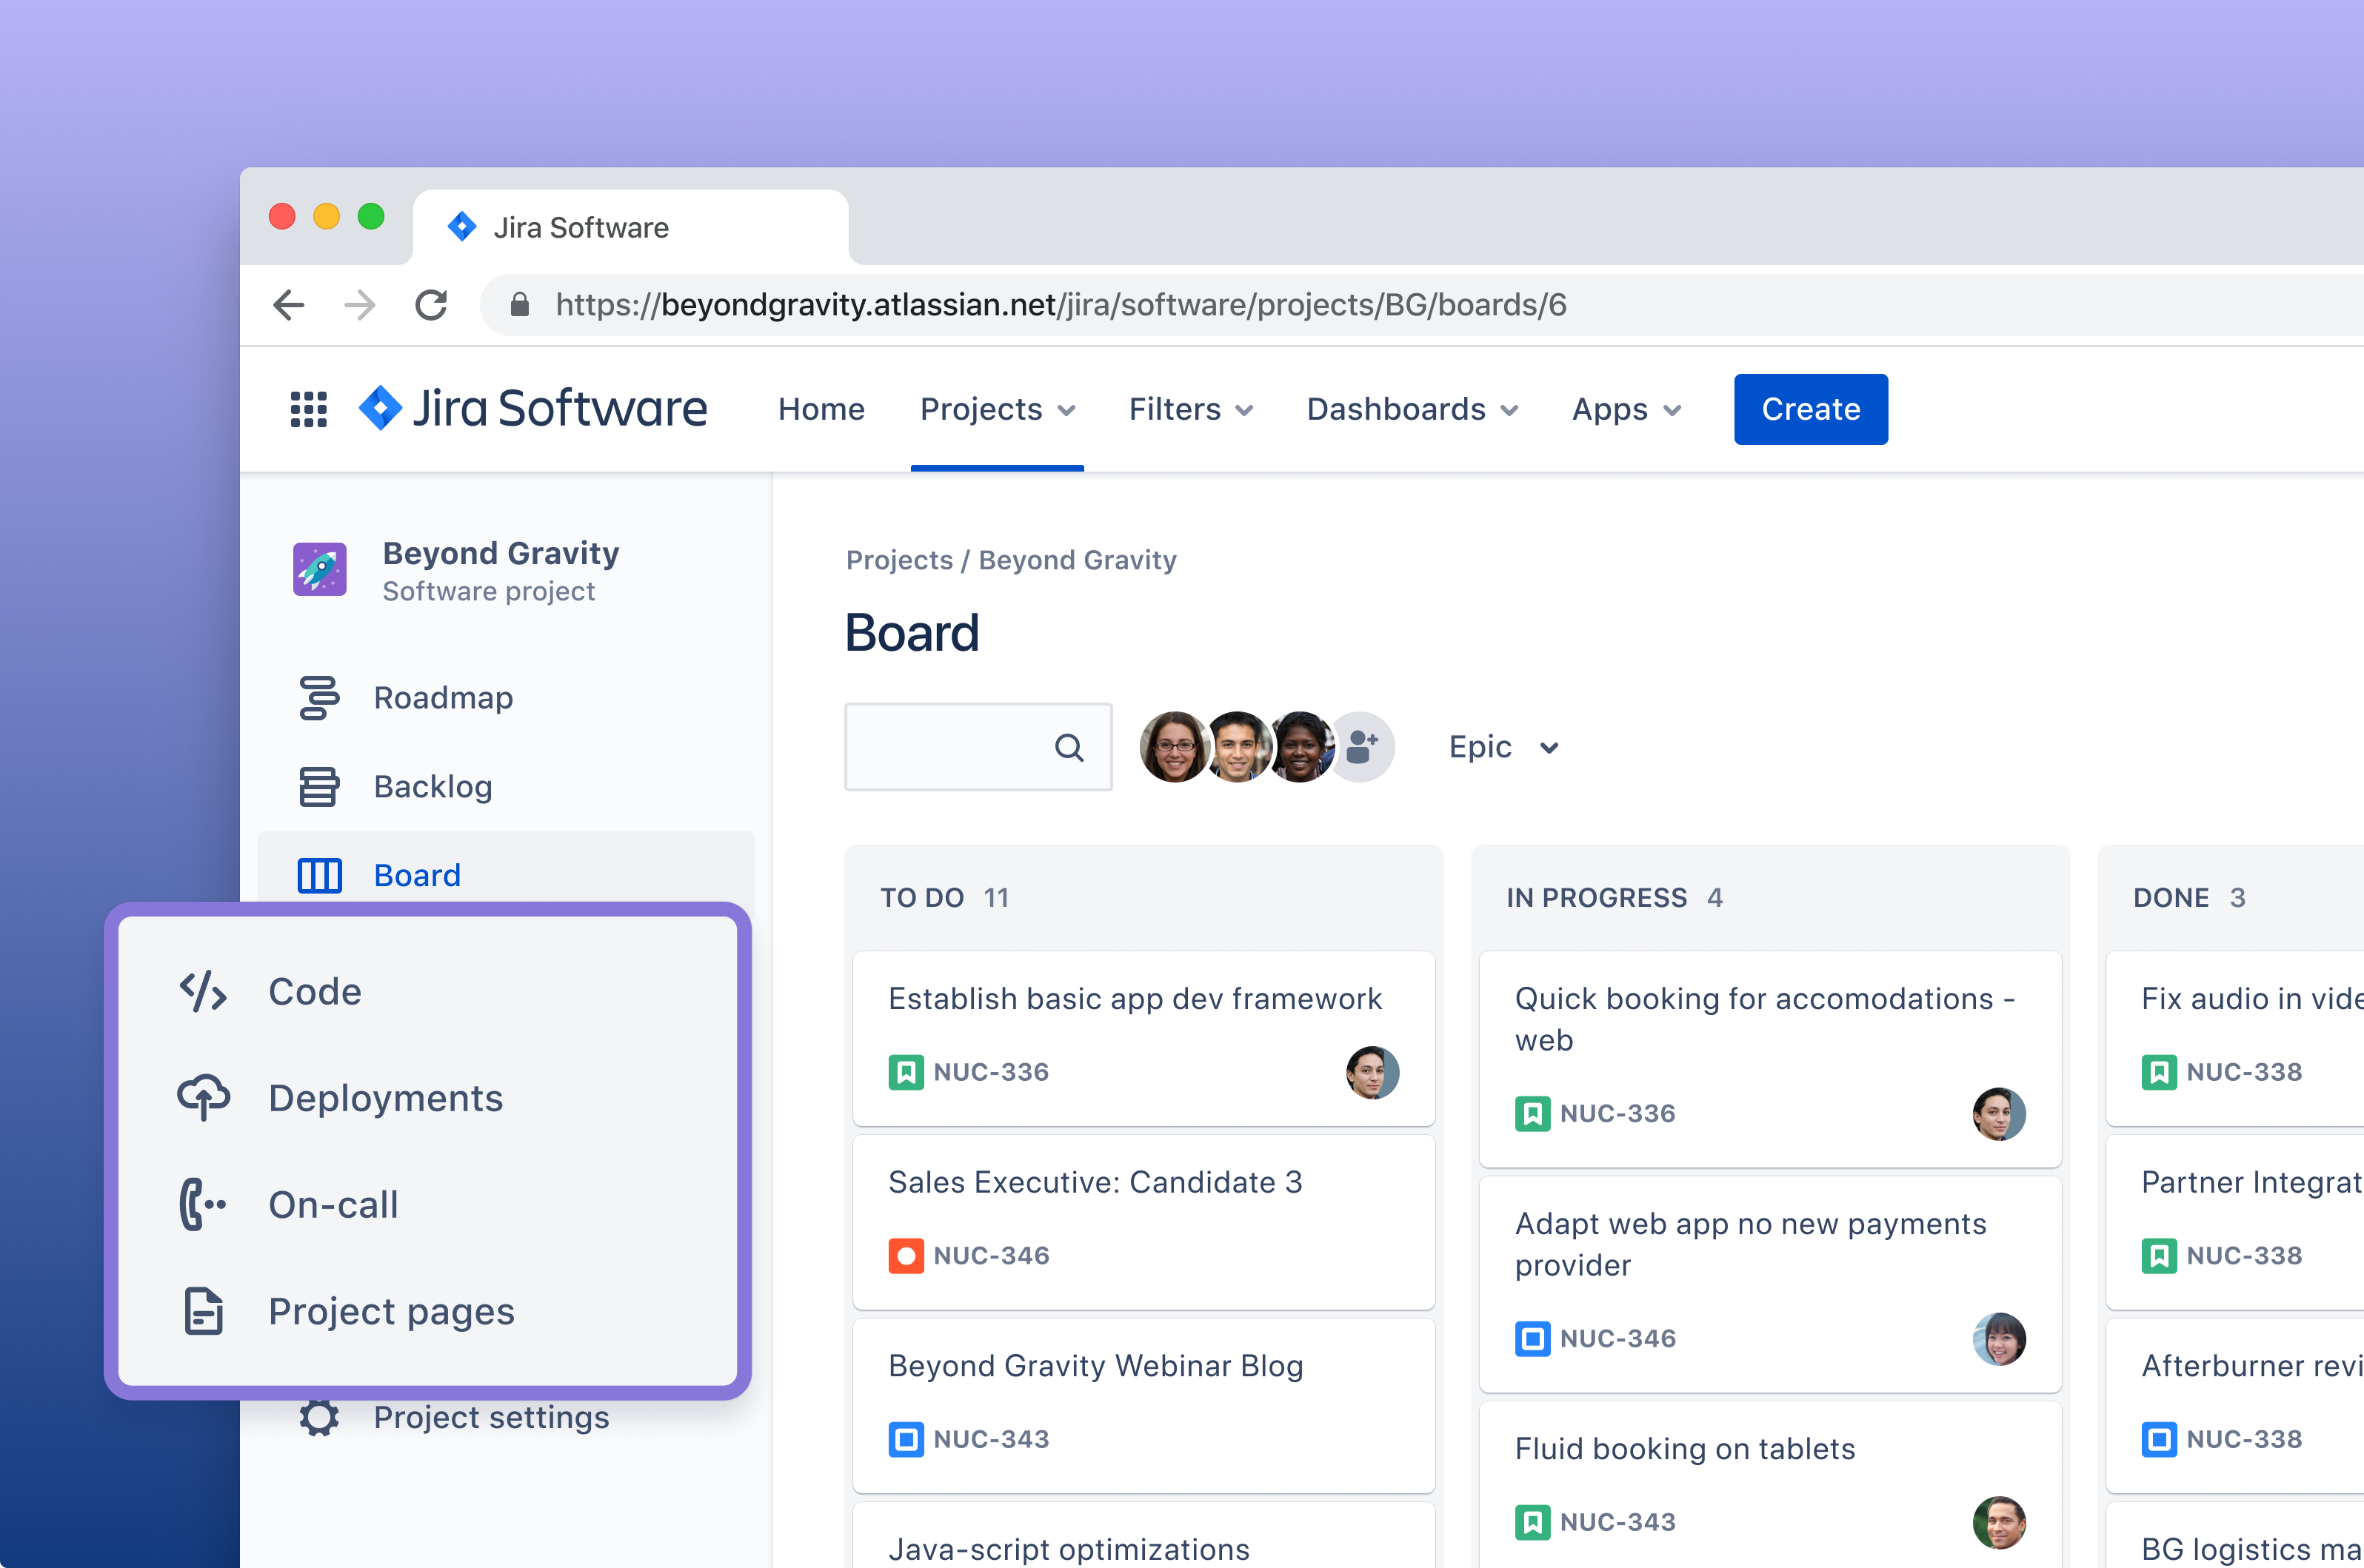Open the Establish basic app dev framework card
The width and height of the screenshot is (2364, 1568).
1143,1038
